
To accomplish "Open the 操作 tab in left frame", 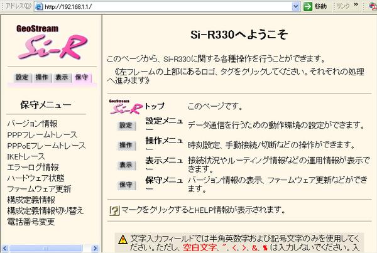I will (x=42, y=77).
